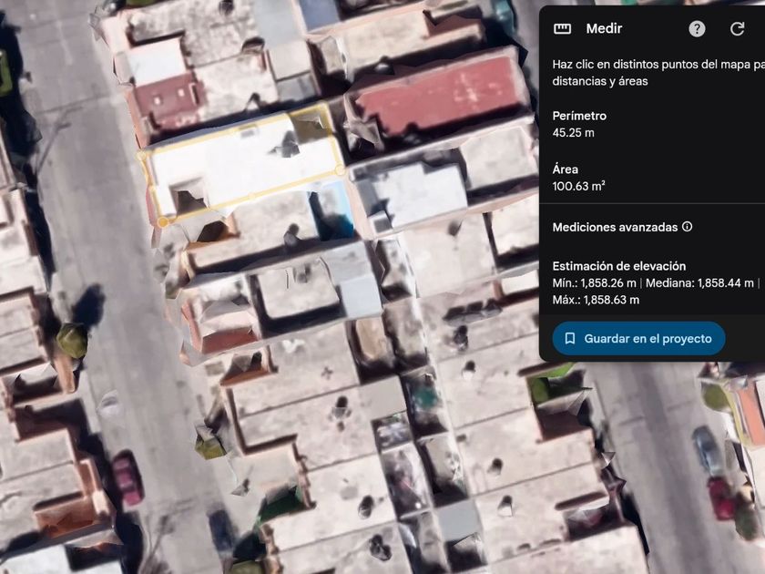Screen dimensions: 765x574
Task: Select the polygon's top-left corner vertex
Action: (x=141, y=156)
